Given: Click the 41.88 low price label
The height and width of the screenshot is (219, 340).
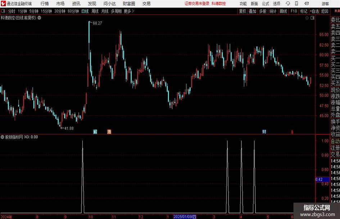Looking at the screenshot, I should pos(69,128).
